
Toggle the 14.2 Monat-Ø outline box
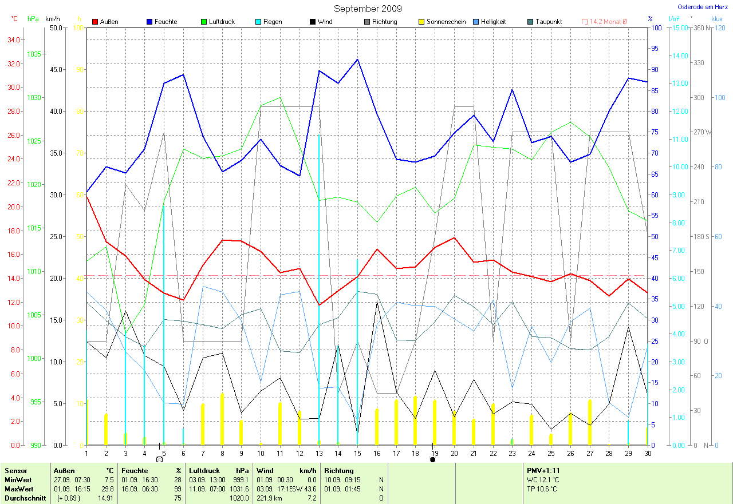pos(585,22)
